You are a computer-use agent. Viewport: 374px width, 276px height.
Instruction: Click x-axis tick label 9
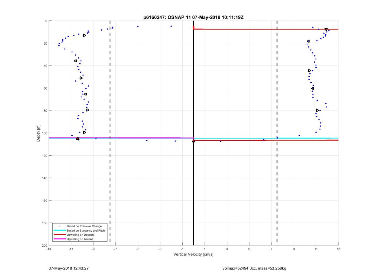click(294, 249)
